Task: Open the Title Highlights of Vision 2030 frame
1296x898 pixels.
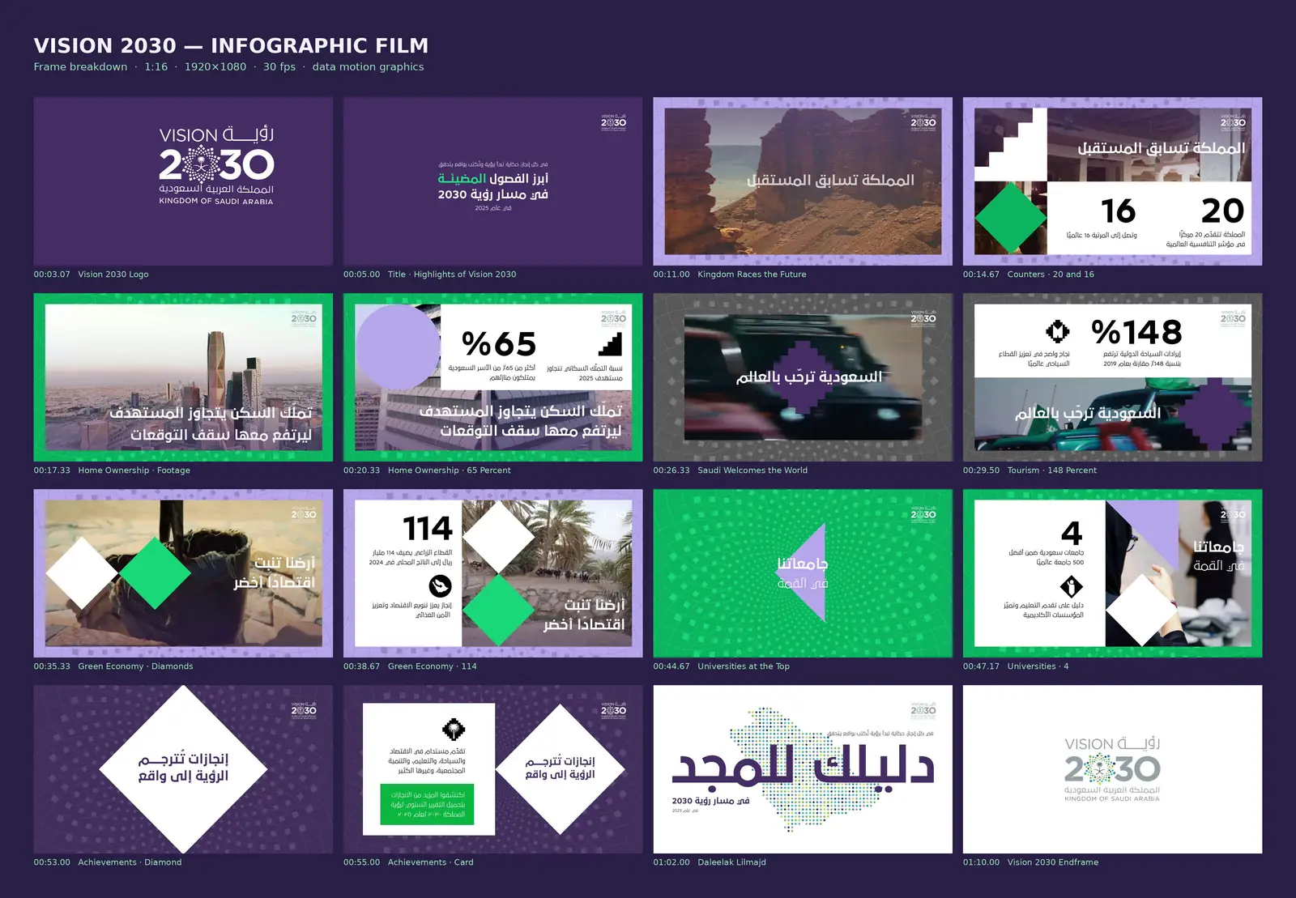Action: click(x=492, y=181)
